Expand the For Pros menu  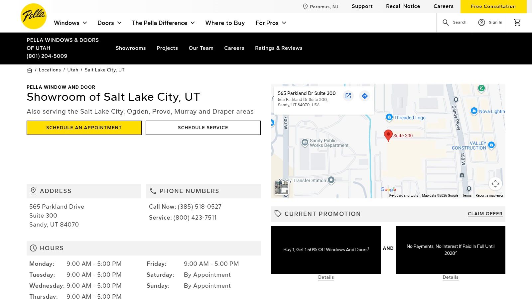[271, 23]
